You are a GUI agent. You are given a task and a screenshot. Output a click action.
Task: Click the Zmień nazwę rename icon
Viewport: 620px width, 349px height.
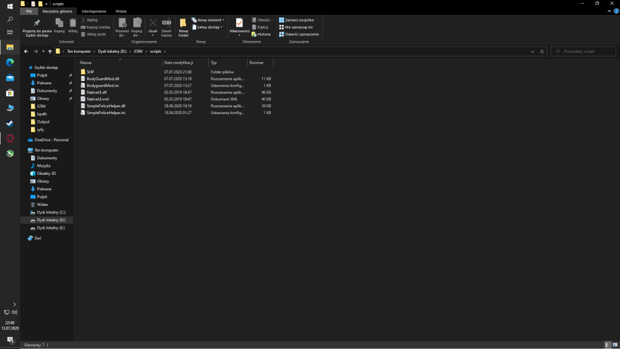click(x=166, y=23)
